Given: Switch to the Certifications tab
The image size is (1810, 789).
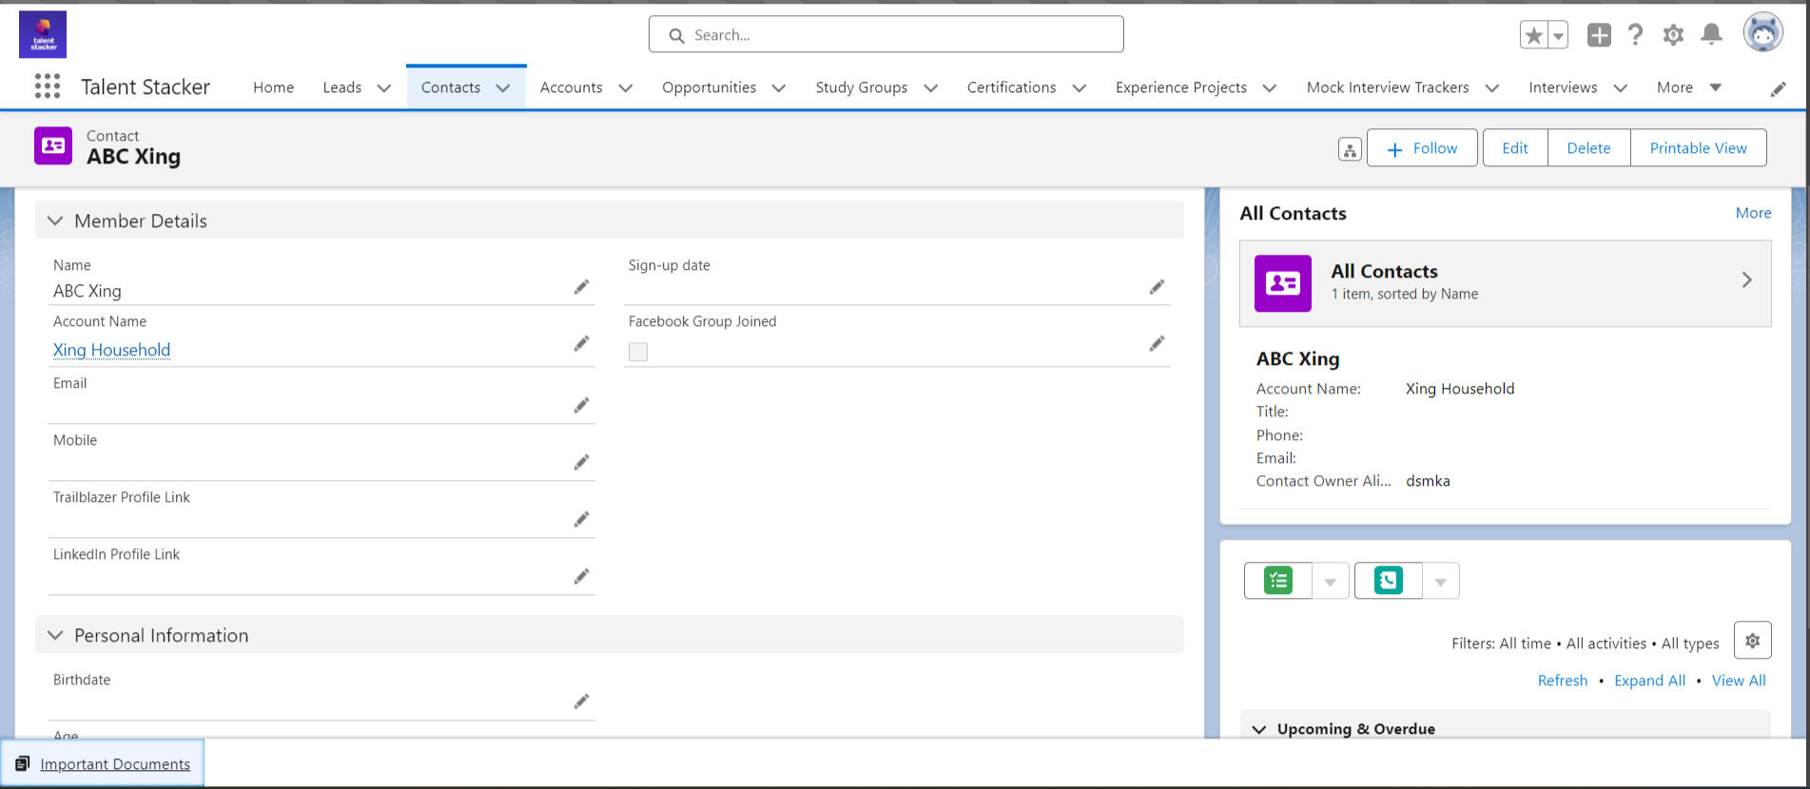Looking at the screenshot, I should (1011, 87).
